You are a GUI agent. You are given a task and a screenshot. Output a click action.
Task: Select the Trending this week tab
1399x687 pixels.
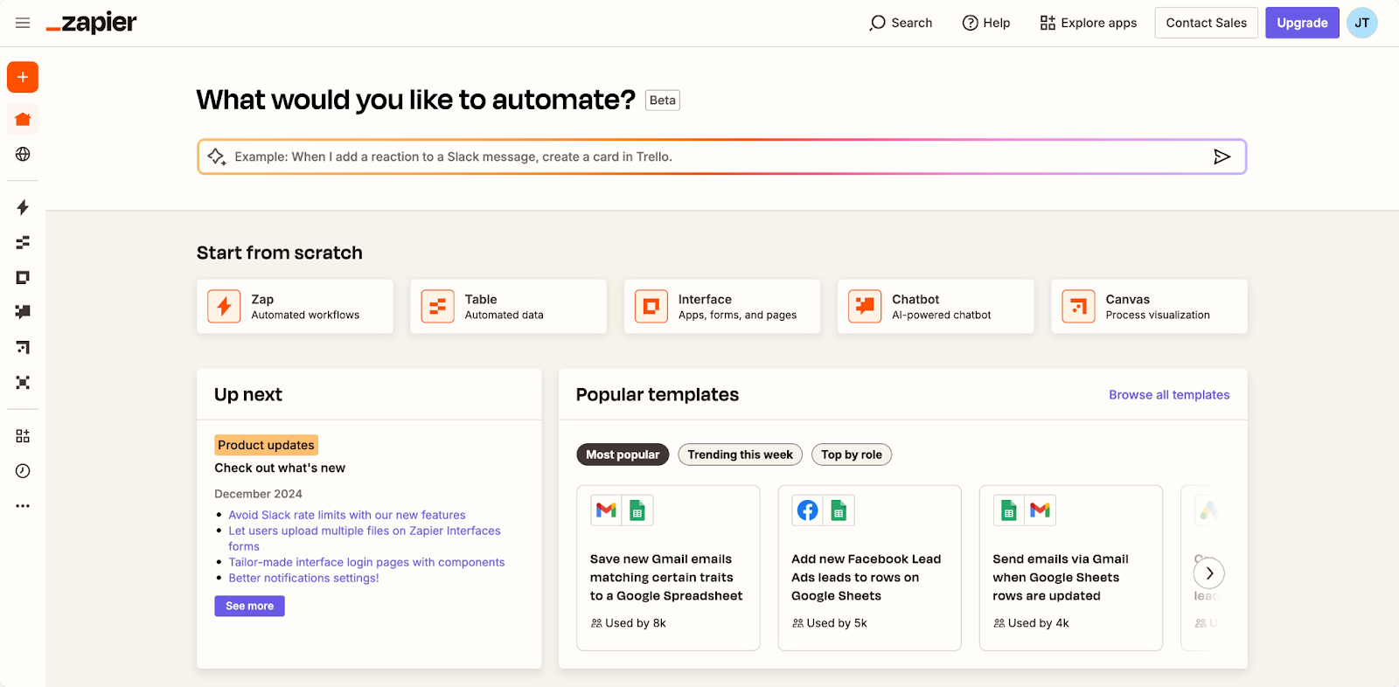[x=740, y=455]
